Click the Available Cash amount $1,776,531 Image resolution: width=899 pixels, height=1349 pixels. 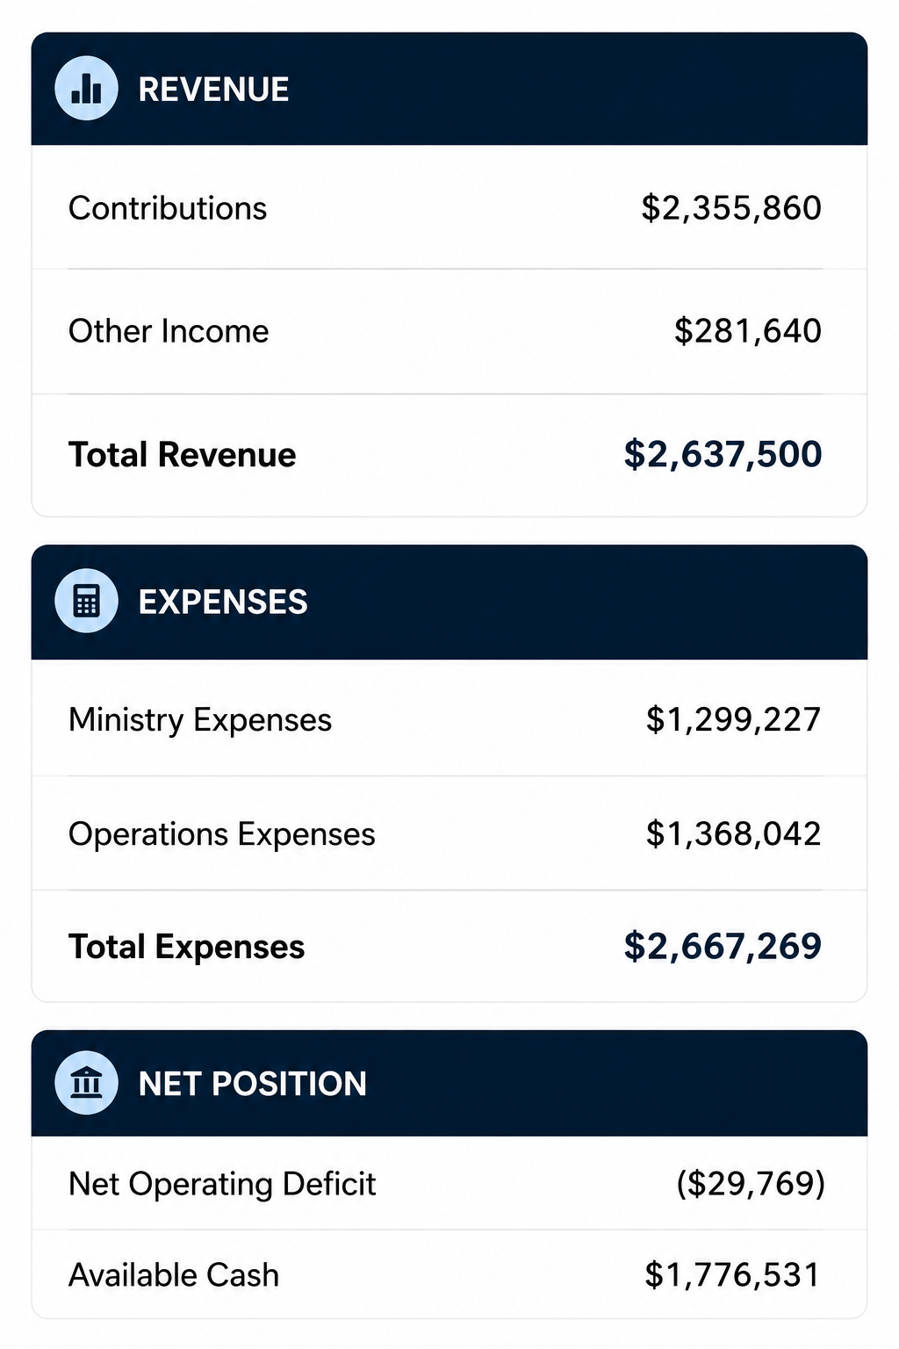pyautogui.click(x=732, y=1275)
